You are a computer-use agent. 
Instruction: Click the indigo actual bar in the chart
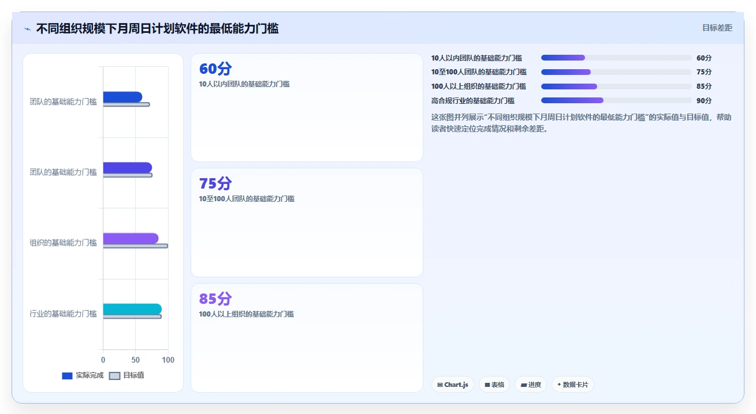(x=128, y=167)
